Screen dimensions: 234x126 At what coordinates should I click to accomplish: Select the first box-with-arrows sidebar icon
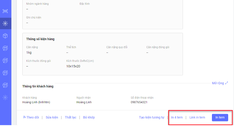5,48
